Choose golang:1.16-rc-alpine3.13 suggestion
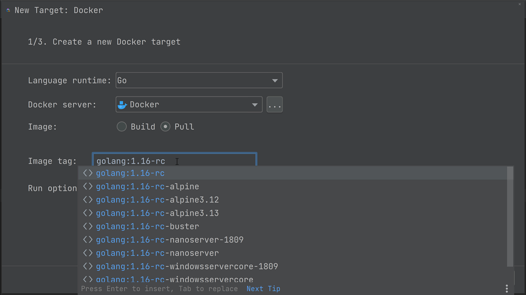Image resolution: width=526 pixels, height=295 pixels. (292, 213)
